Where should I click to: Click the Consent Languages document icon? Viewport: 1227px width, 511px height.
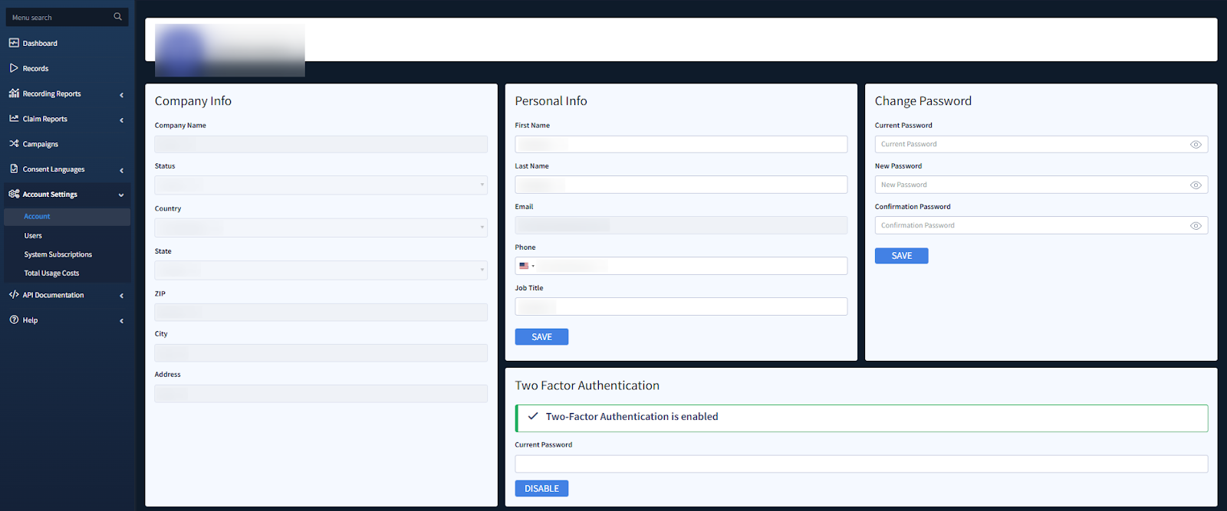click(14, 169)
